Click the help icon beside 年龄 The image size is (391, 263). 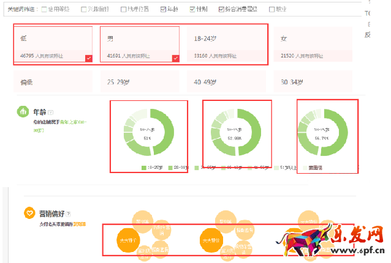pos(51,113)
